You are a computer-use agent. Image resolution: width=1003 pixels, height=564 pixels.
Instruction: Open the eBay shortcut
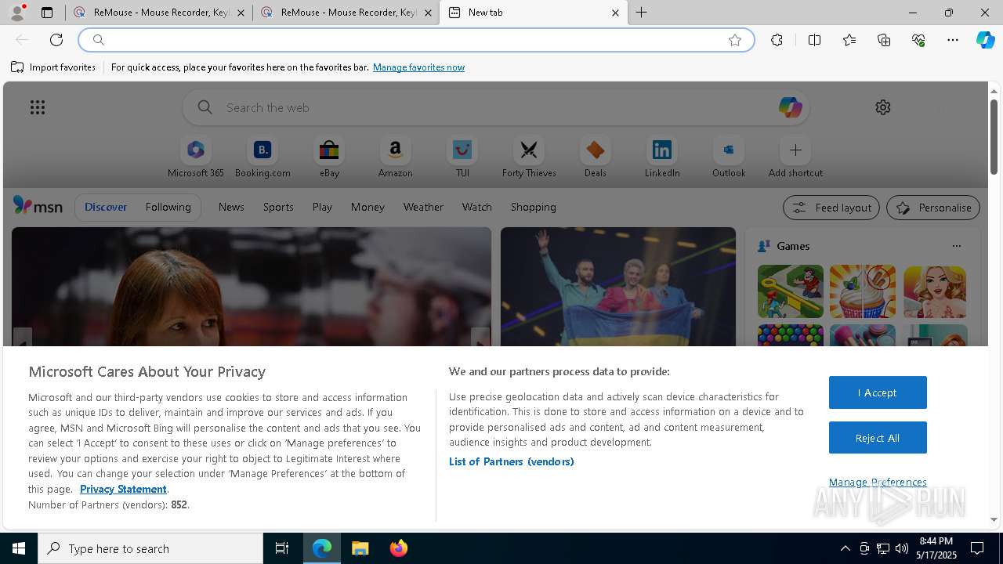(x=329, y=157)
